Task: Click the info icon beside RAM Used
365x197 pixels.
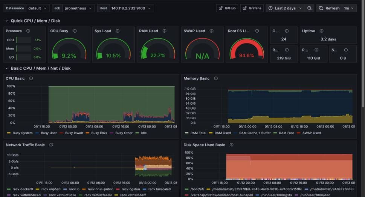Action: tap(165, 31)
